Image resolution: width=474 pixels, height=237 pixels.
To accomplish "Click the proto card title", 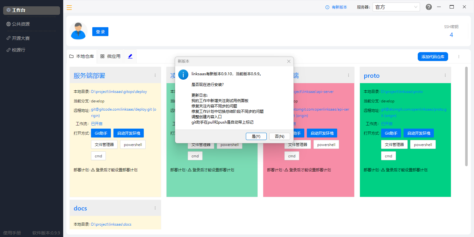I will coord(372,76).
